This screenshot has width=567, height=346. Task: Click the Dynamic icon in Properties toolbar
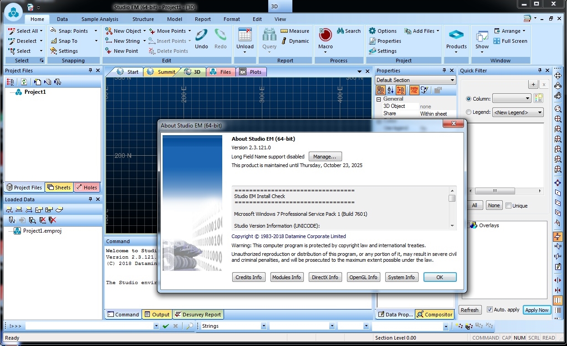click(414, 90)
